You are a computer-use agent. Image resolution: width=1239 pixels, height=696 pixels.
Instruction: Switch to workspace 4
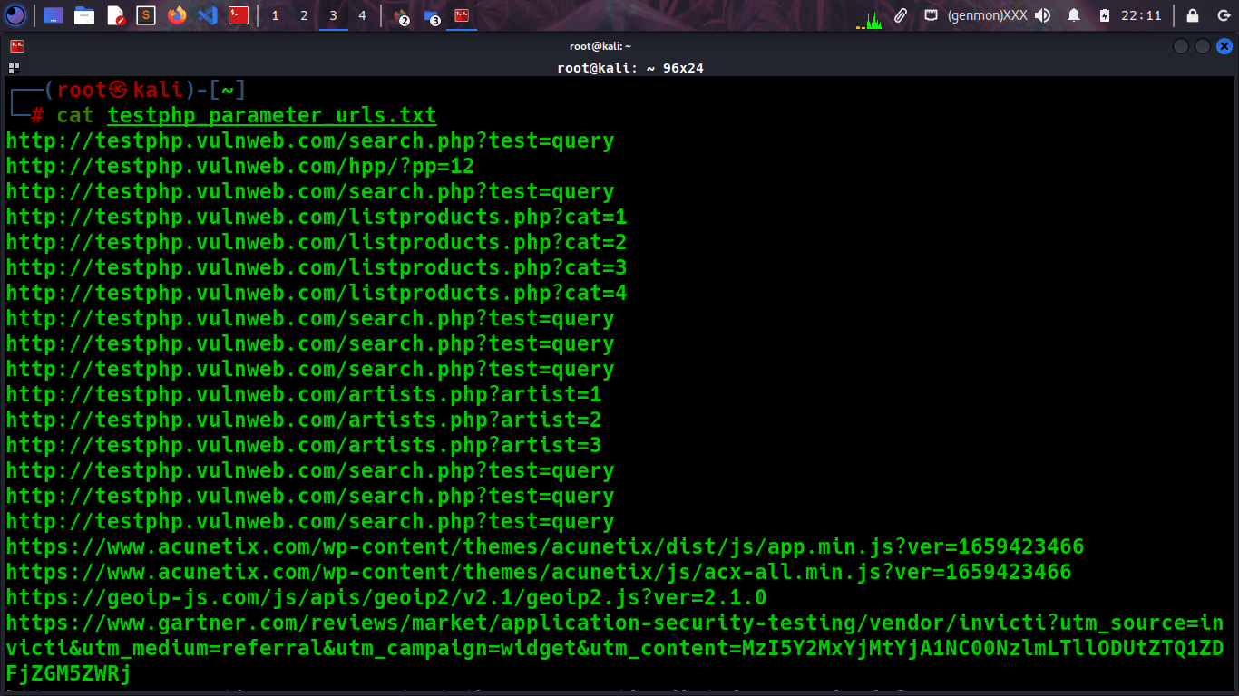361,14
